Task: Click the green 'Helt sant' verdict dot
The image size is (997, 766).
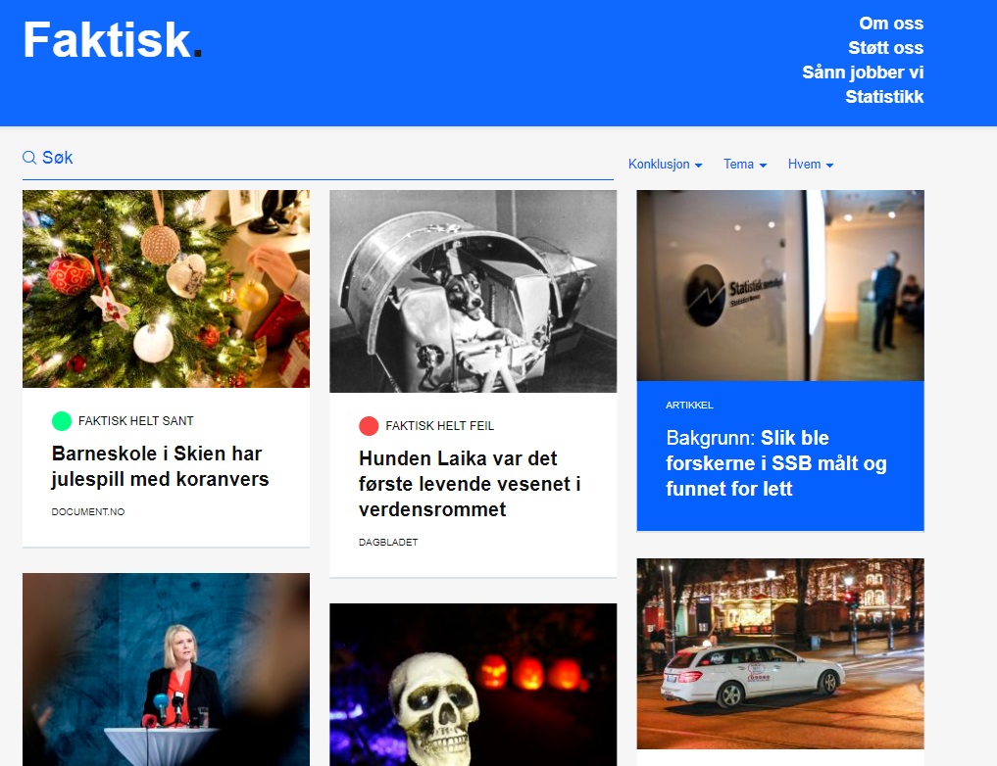Action: pyautogui.click(x=62, y=421)
